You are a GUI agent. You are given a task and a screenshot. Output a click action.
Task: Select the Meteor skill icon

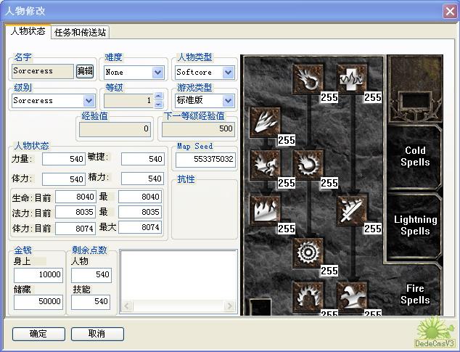tap(308, 253)
